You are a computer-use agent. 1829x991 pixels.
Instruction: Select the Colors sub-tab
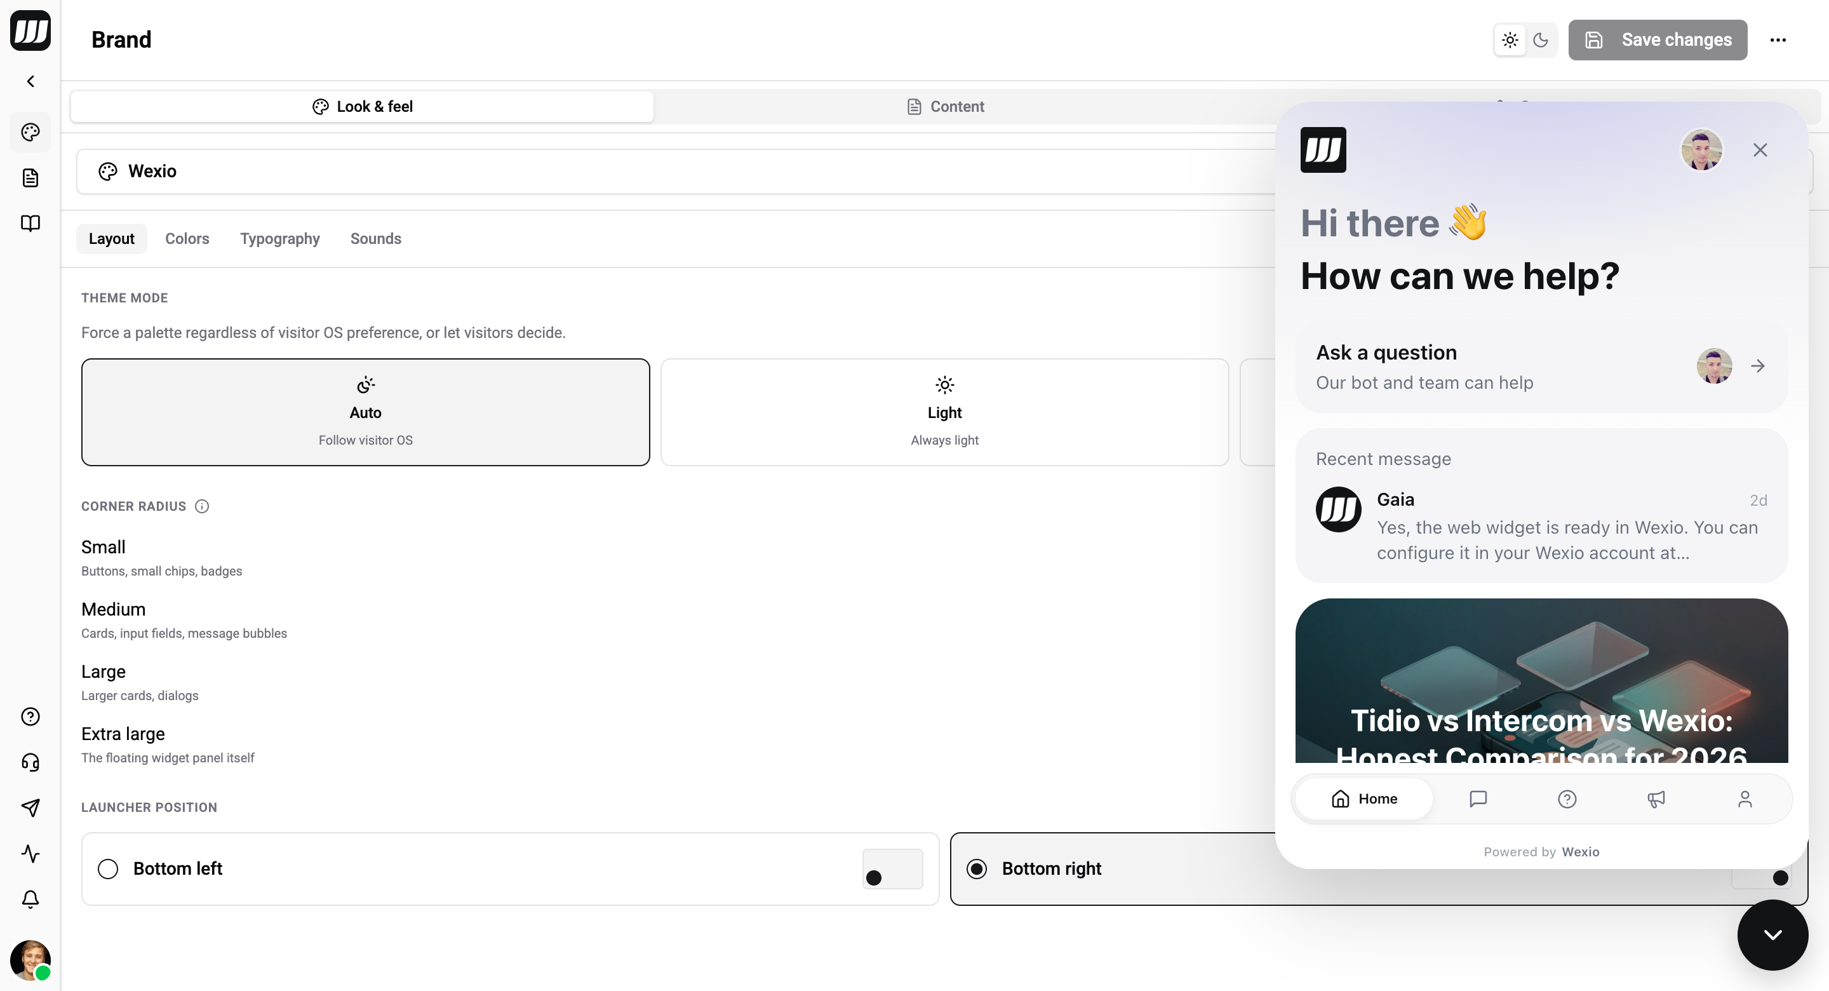(187, 239)
